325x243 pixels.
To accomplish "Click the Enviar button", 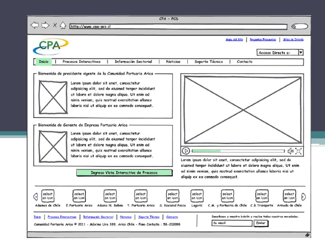I will coord(261,223).
